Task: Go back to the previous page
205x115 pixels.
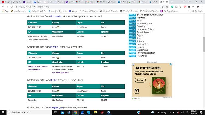Action: click(3, 7)
